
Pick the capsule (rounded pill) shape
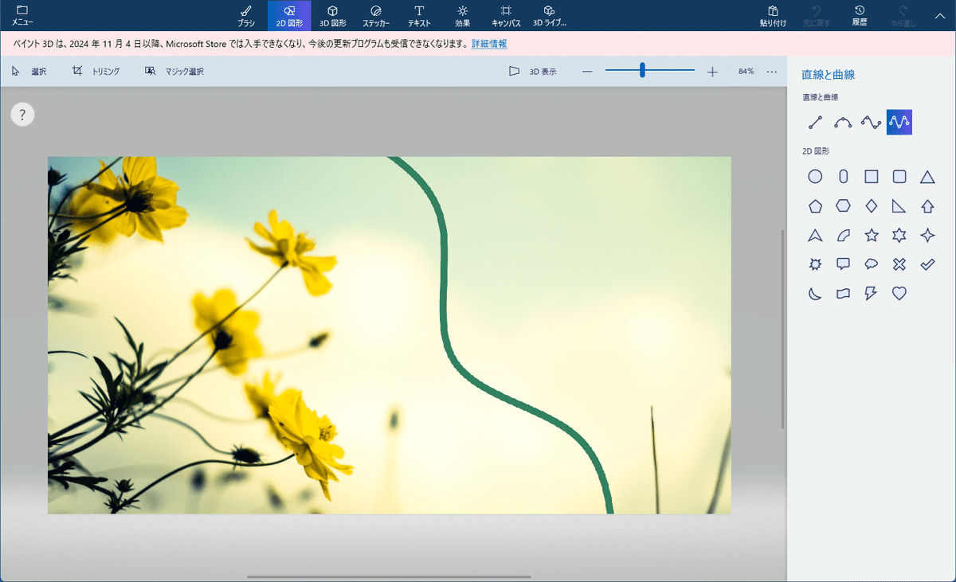(x=843, y=177)
